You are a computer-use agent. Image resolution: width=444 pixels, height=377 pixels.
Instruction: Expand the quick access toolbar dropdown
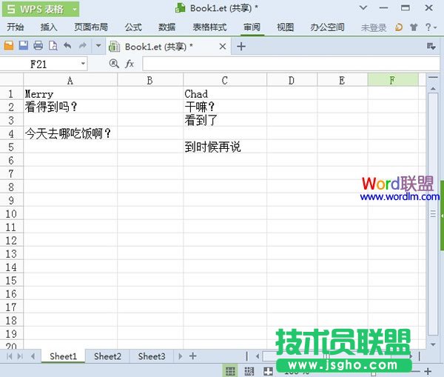pos(98,46)
